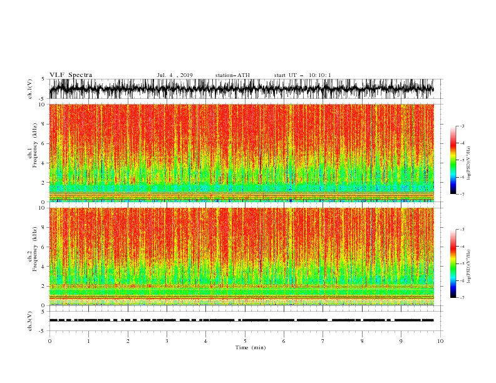Click time axis tick label '4'
The height and width of the screenshot is (383, 496).
205,341
